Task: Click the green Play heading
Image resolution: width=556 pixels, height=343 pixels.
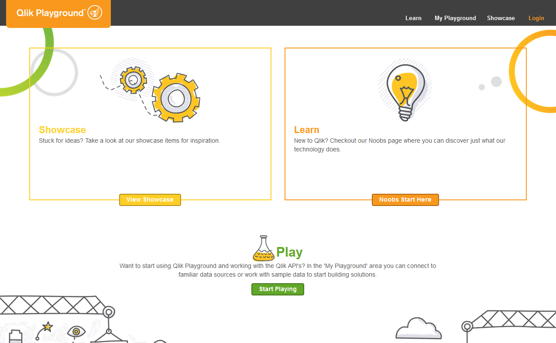Action: point(289,252)
